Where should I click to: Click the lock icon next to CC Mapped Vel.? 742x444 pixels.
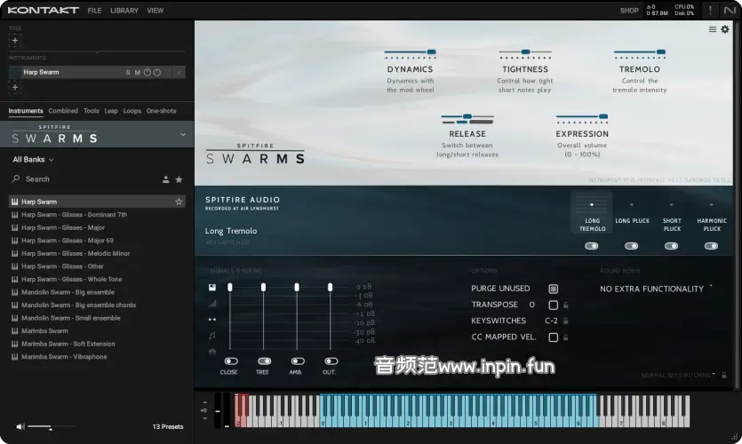coord(566,337)
